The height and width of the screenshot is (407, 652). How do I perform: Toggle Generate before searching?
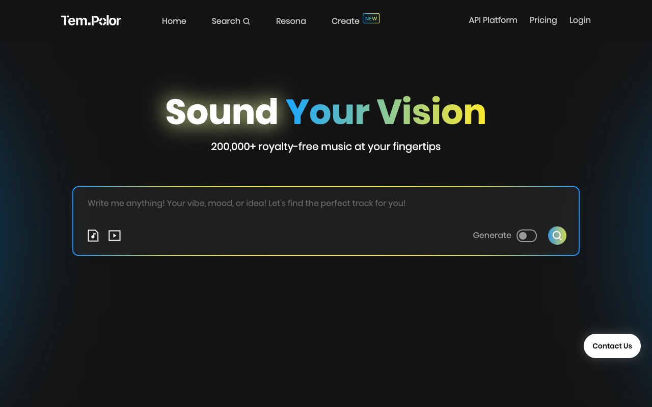click(527, 236)
